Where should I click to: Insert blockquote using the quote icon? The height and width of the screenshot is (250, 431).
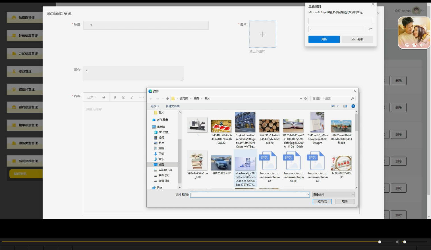pyautogui.click(x=104, y=97)
